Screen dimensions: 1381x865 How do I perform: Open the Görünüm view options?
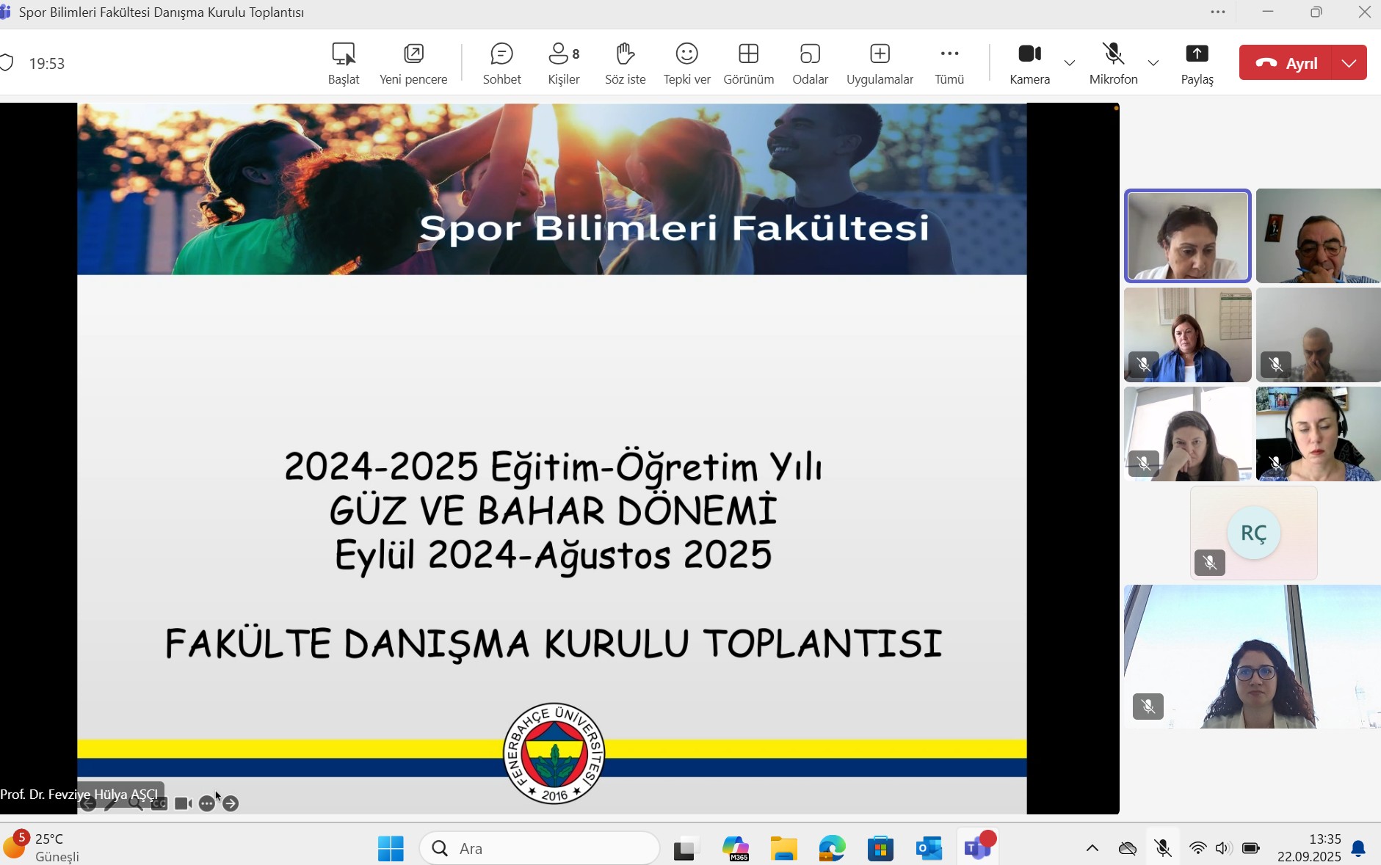click(748, 63)
